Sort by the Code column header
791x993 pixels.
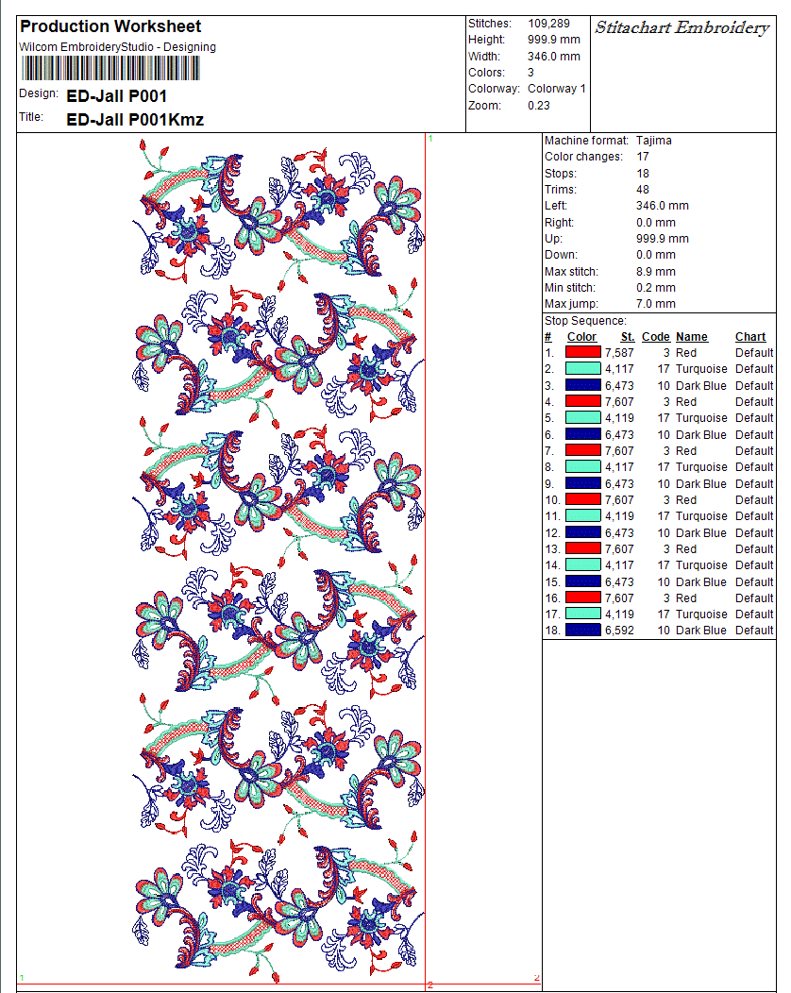point(655,337)
